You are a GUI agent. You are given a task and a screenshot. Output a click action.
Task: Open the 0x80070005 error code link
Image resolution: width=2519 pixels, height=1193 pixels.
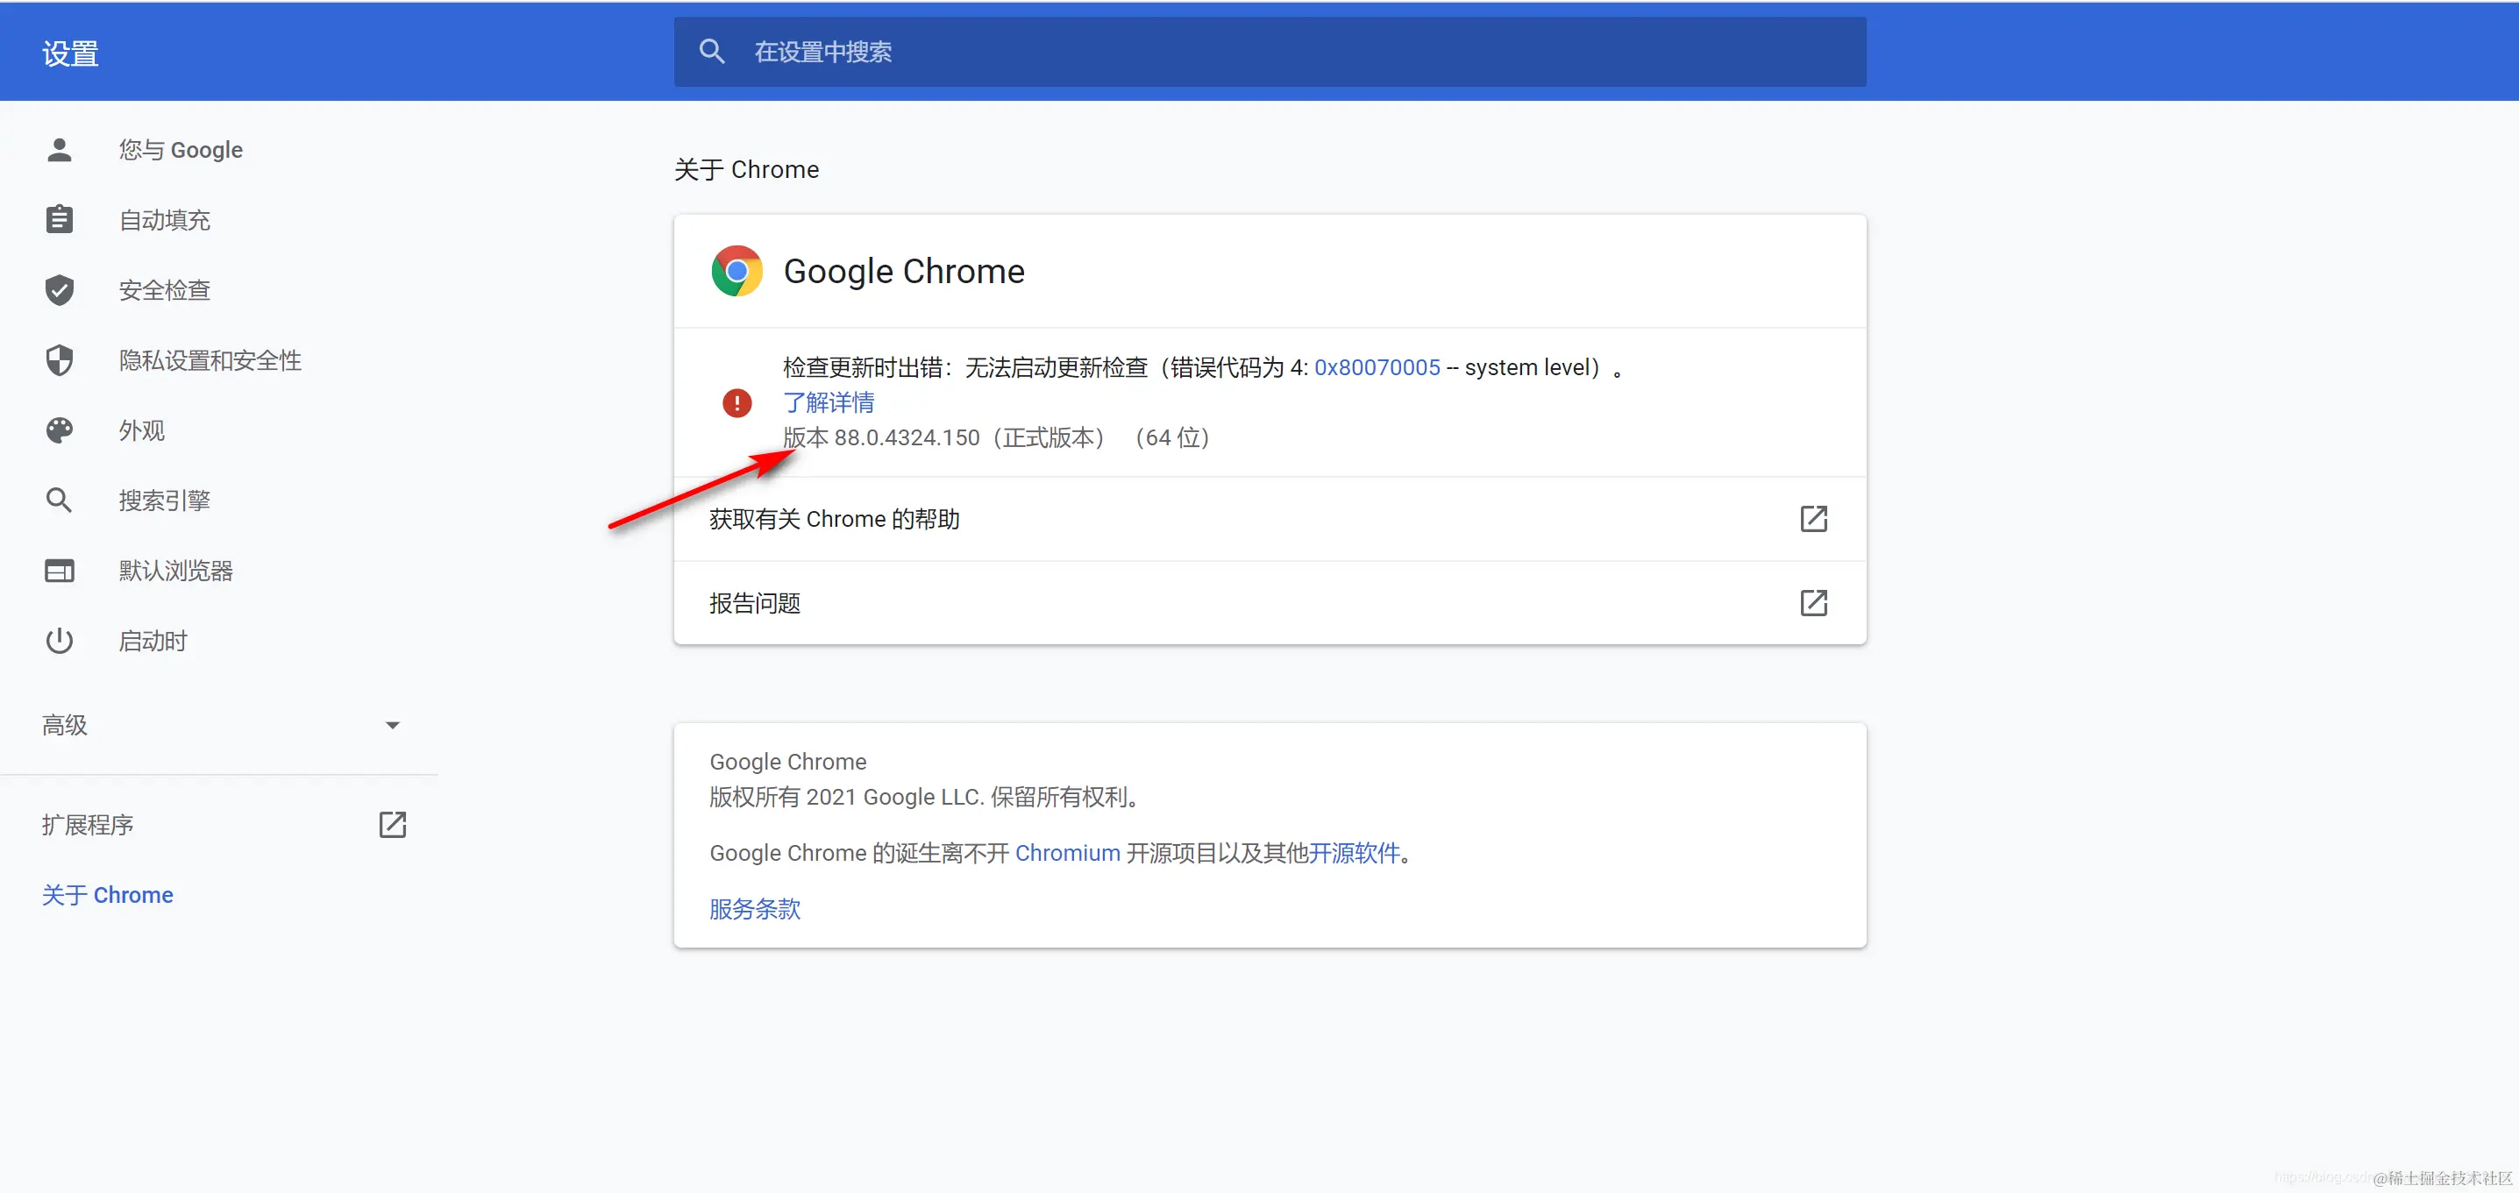1377,367
